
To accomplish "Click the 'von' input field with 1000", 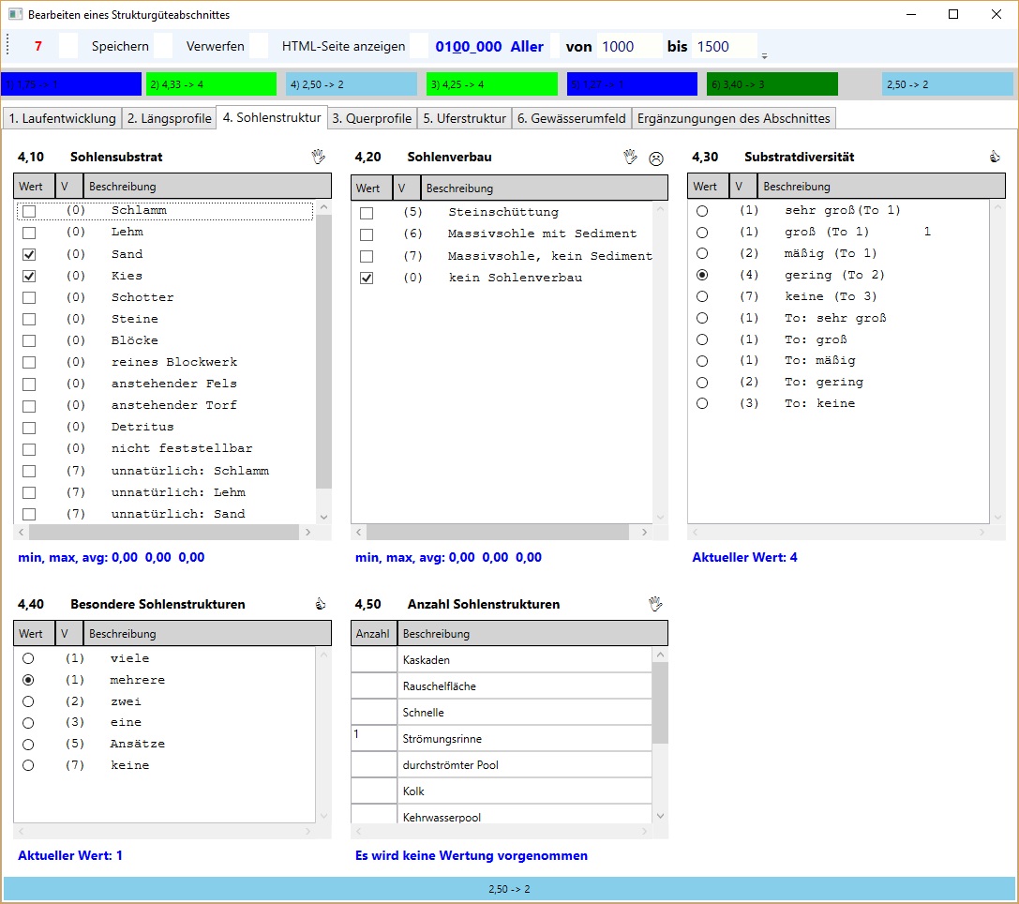I will coord(628,46).
